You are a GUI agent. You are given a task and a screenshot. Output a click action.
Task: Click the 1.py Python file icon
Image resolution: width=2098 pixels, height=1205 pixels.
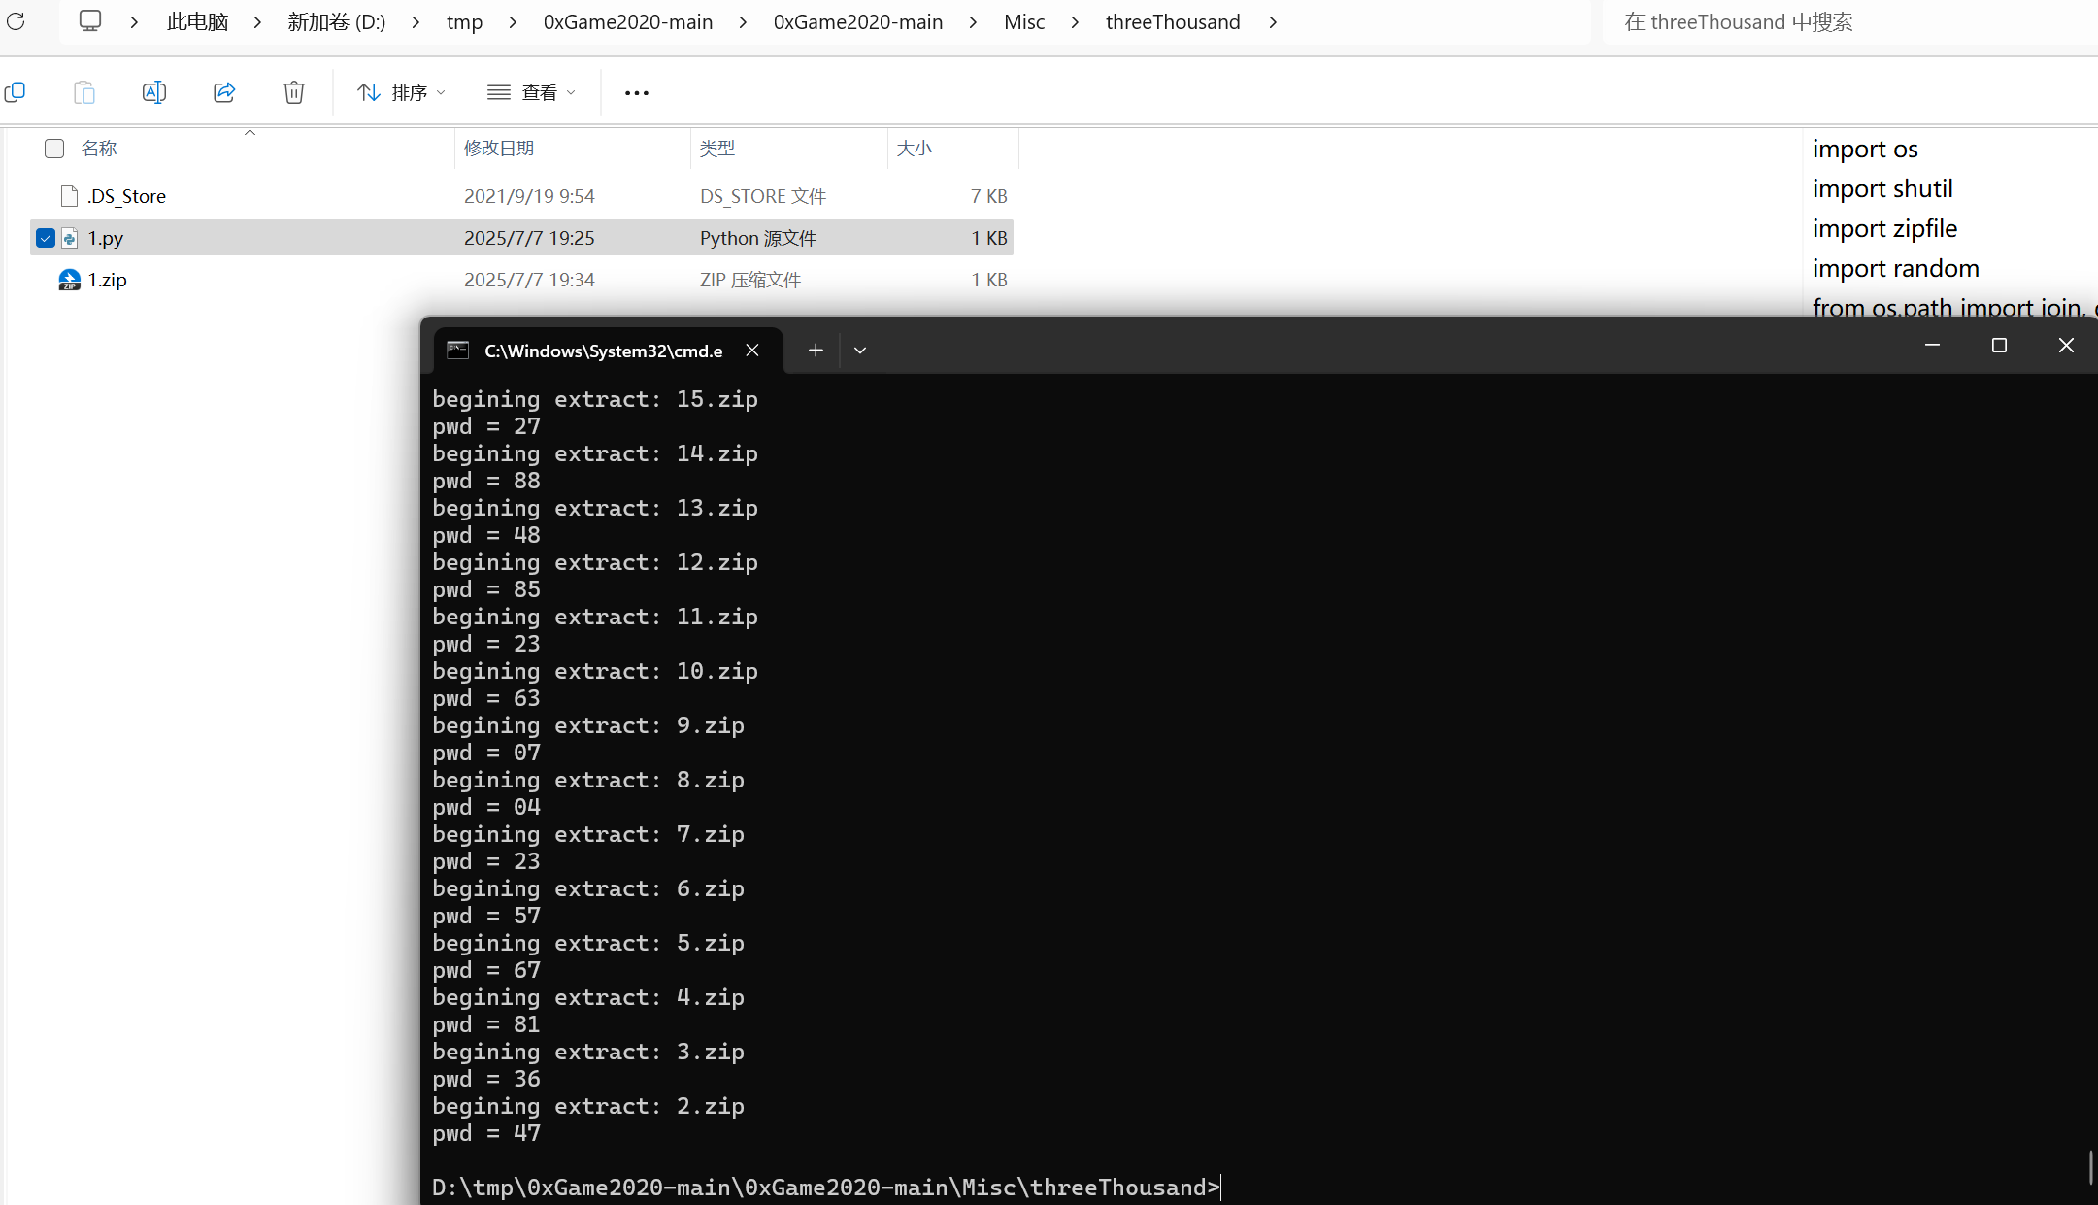(x=69, y=238)
